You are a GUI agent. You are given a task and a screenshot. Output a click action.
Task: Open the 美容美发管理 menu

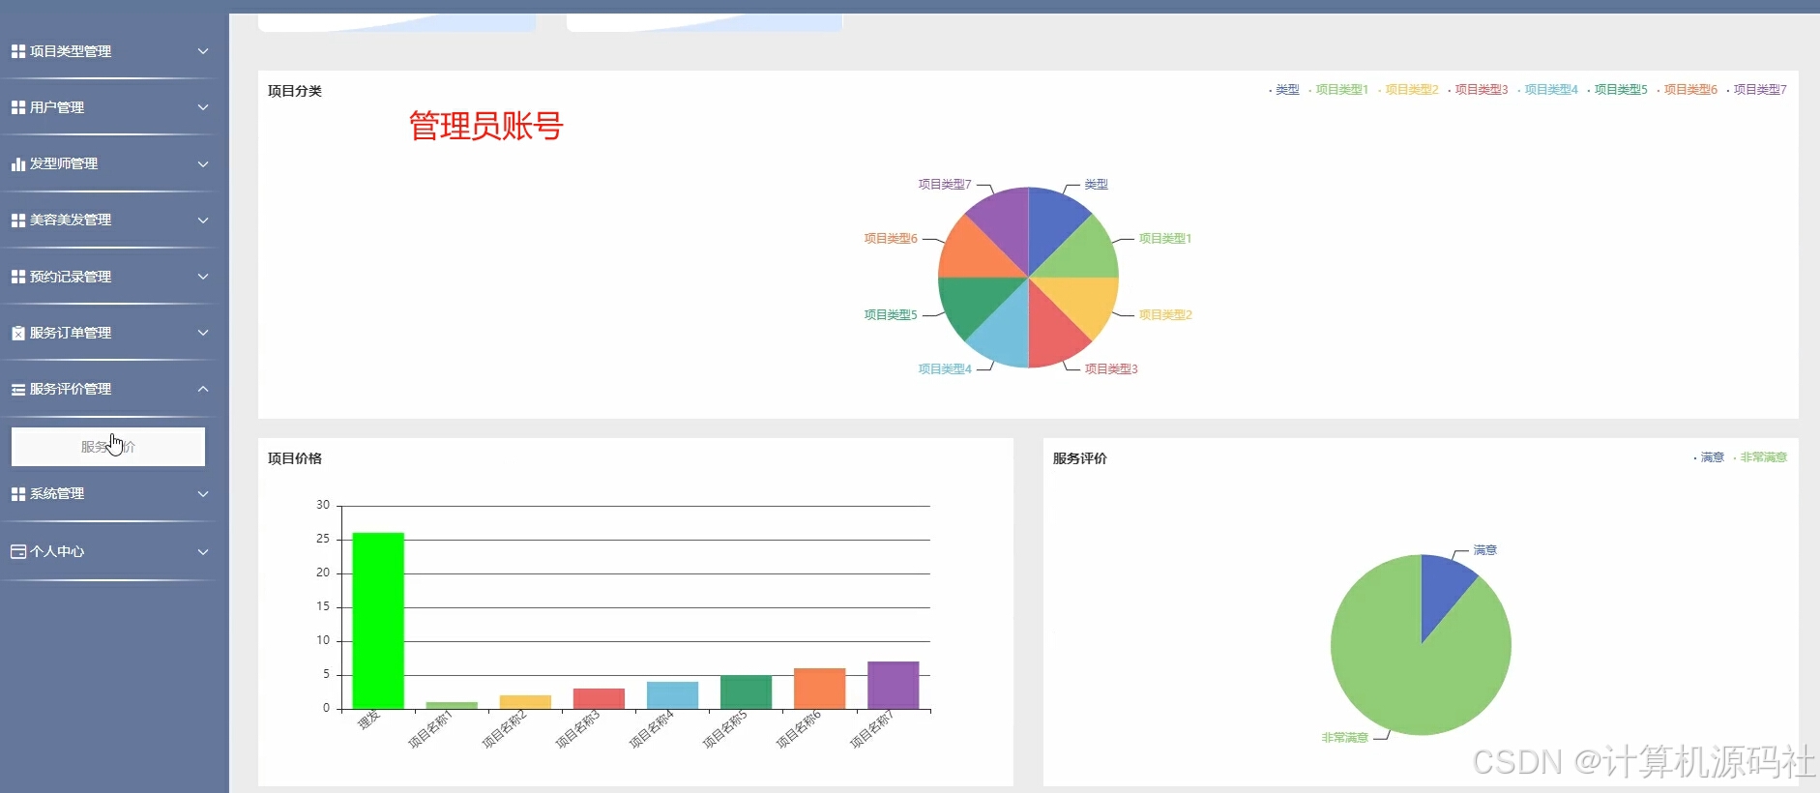(x=109, y=220)
